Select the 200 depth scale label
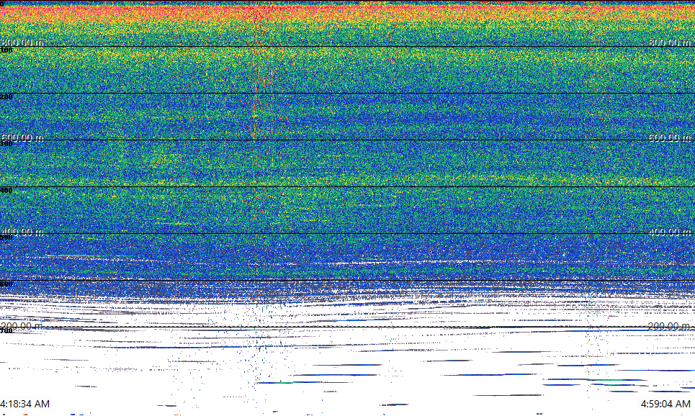695x416 pixels. (x=6, y=96)
